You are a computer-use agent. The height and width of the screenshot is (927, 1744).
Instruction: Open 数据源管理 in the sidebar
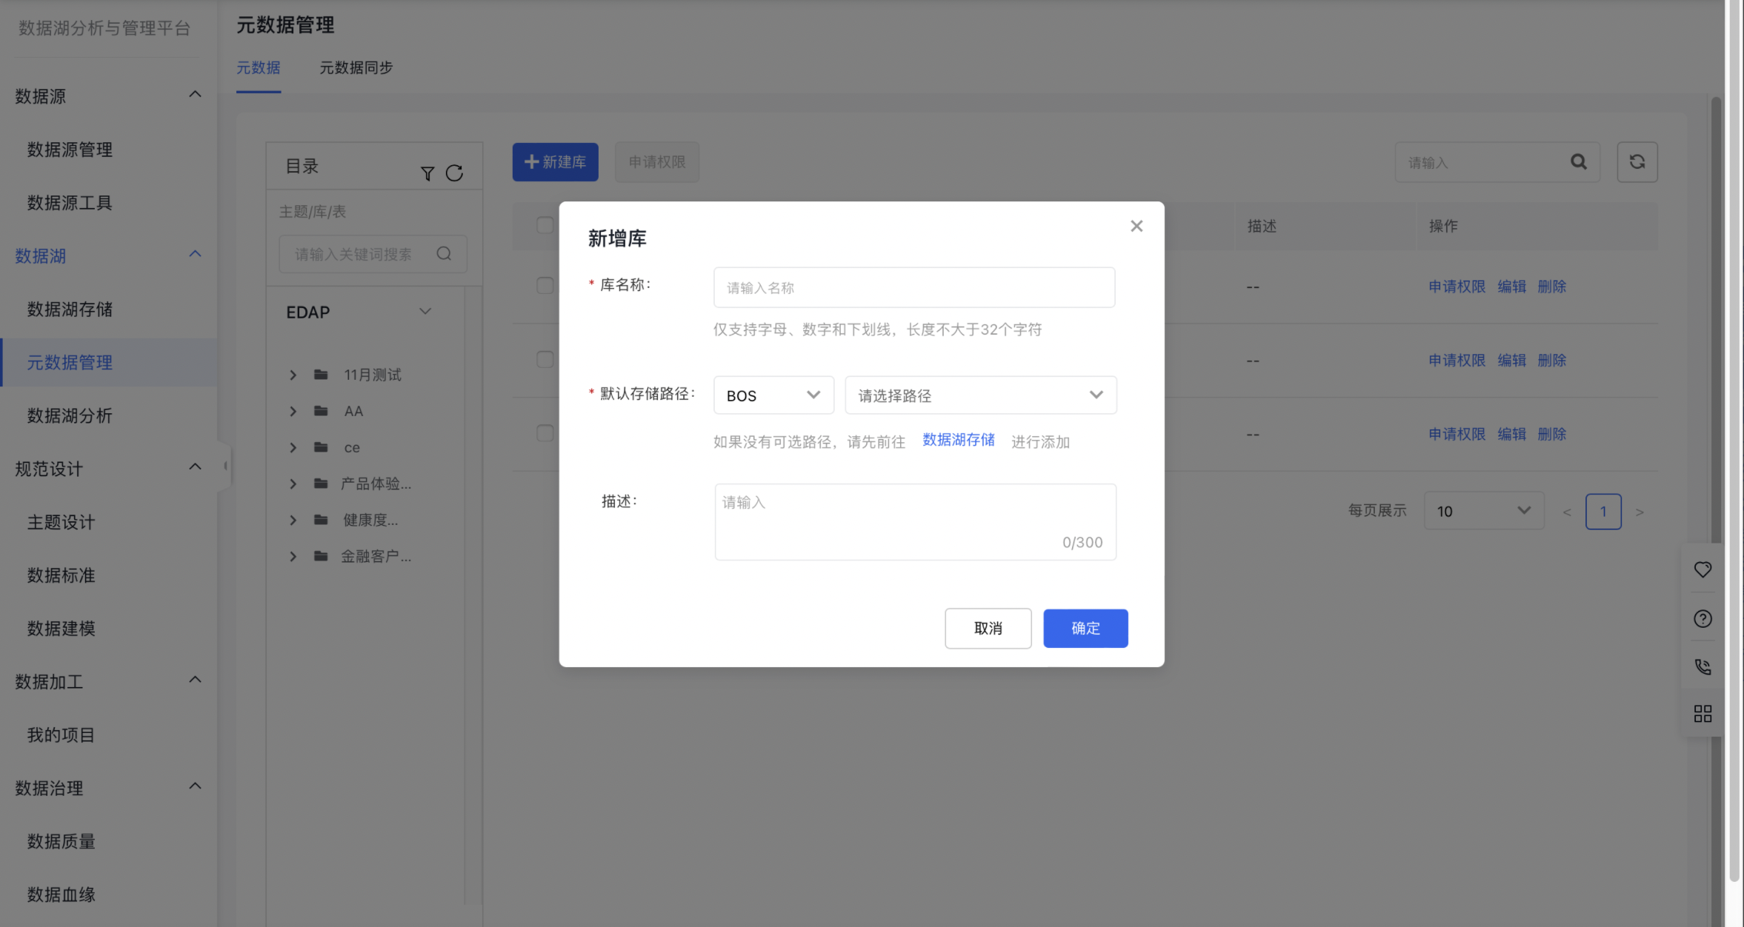(x=70, y=150)
